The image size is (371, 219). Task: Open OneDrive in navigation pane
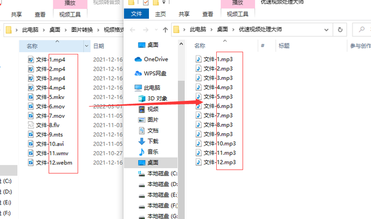click(x=151, y=59)
